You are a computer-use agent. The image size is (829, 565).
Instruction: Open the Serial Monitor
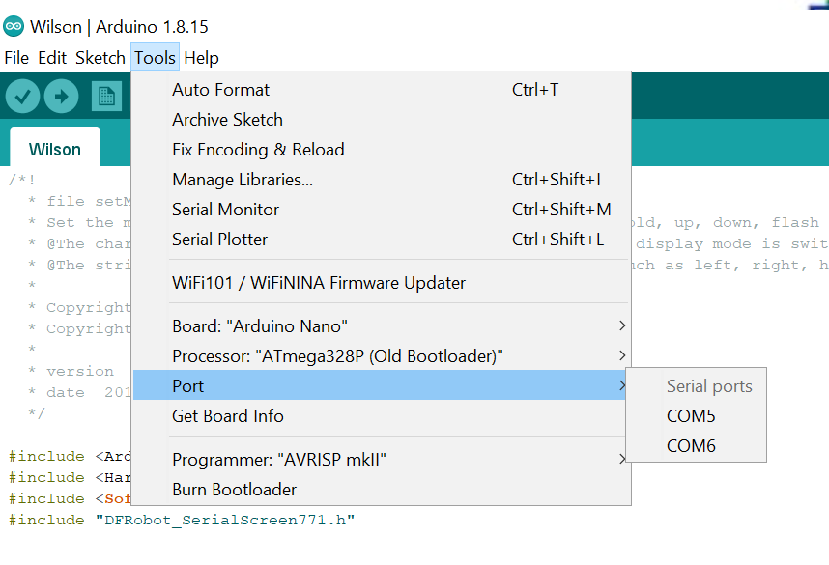[x=225, y=210]
